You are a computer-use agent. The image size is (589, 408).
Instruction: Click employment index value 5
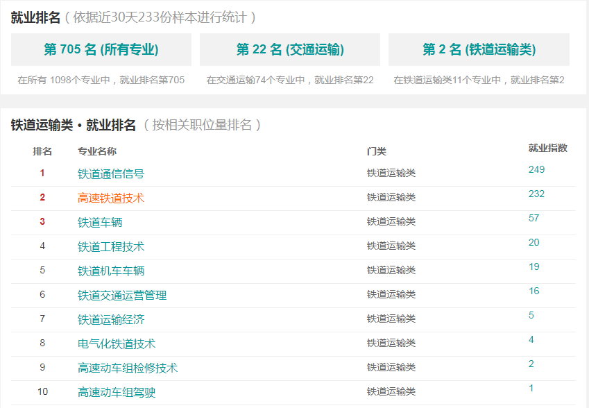coord(531,315)
